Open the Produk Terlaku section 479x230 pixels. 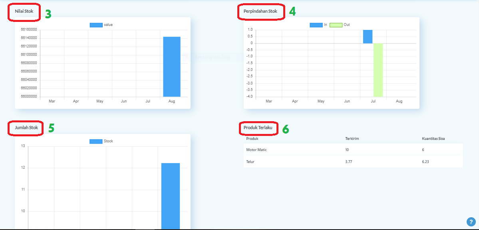[x=258, y=128]
